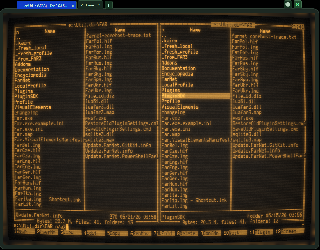Select FarHun.hlf in left panel
Screen dimensions: 320x250
(x=28, y=183)
